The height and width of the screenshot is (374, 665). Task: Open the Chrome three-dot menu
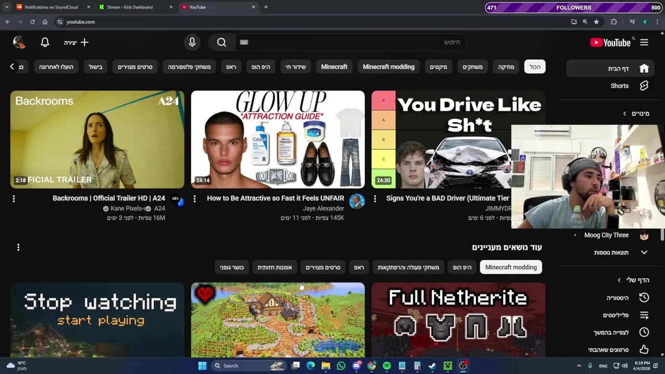pos(657,22)
